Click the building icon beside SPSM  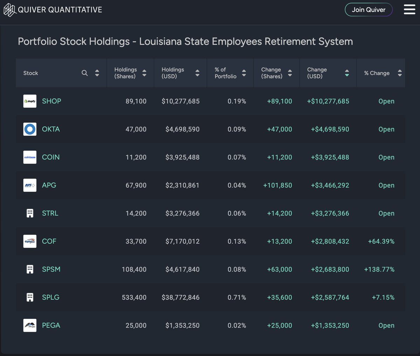[30, 269]
